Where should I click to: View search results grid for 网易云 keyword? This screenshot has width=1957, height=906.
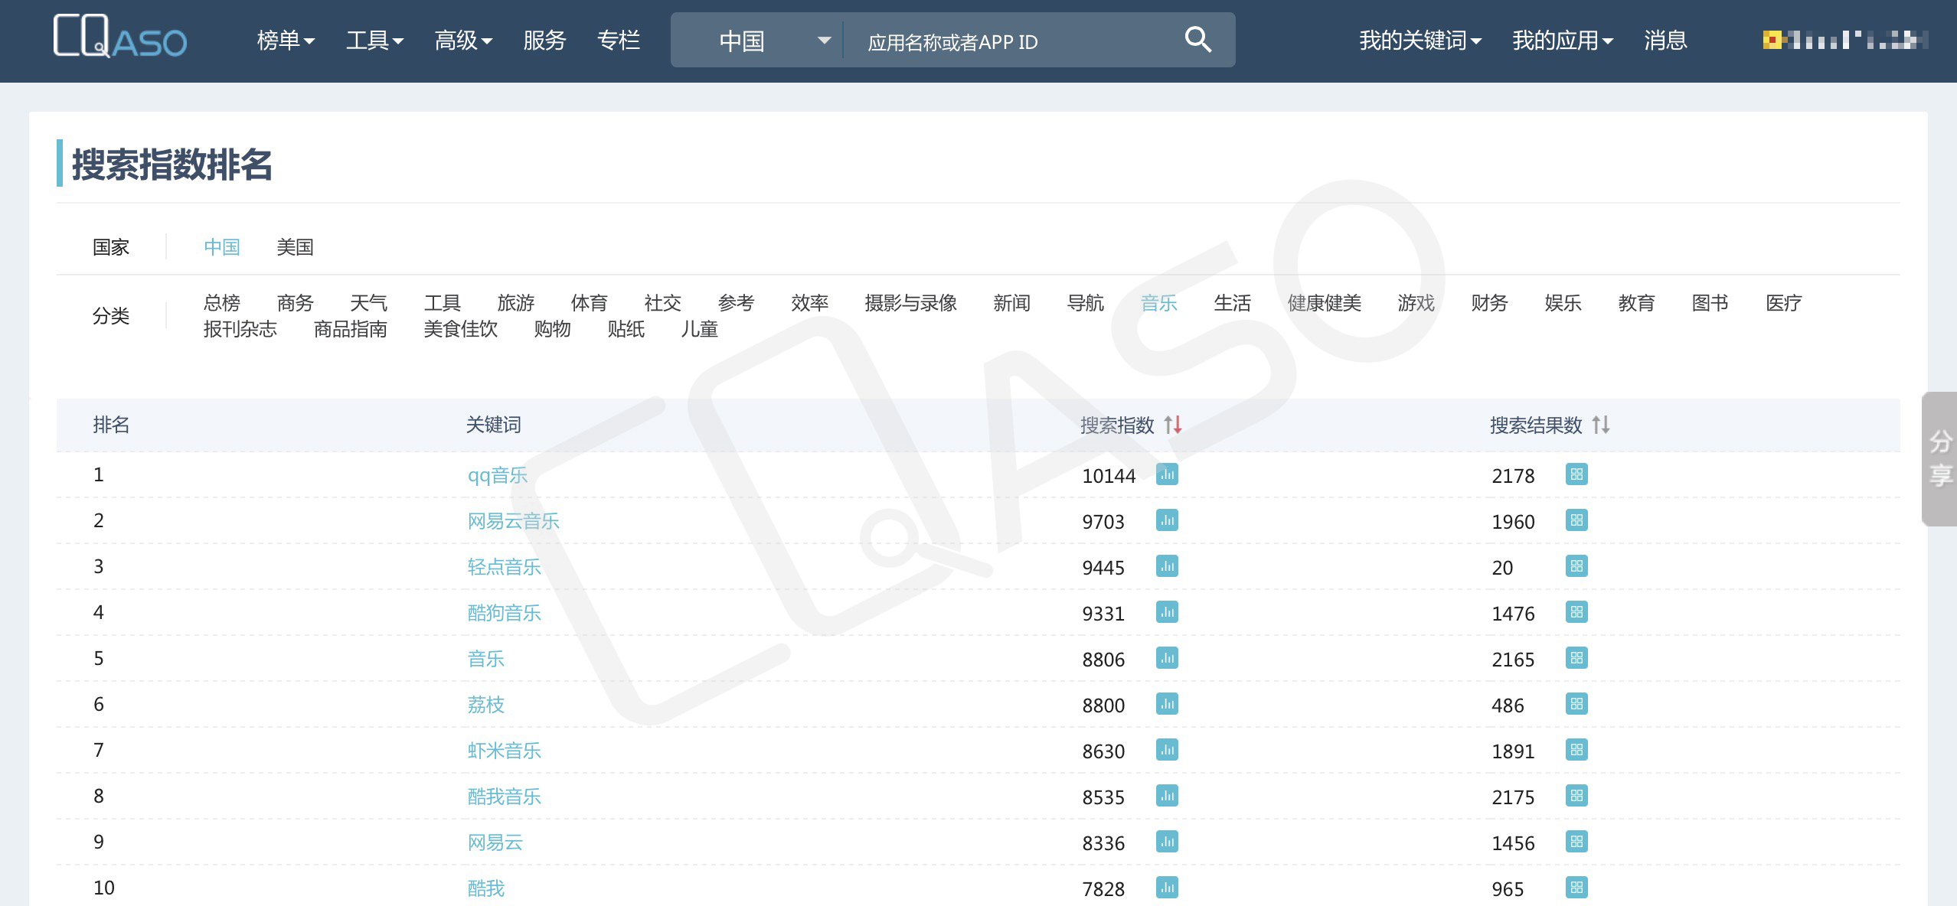click(1576, 842)
